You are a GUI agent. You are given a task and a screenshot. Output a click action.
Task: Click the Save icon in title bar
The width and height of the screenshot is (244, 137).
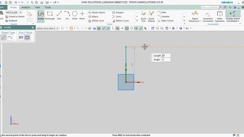(6, 2)
